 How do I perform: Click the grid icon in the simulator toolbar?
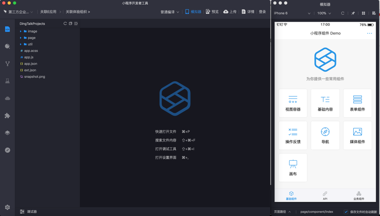coord(364,13)
